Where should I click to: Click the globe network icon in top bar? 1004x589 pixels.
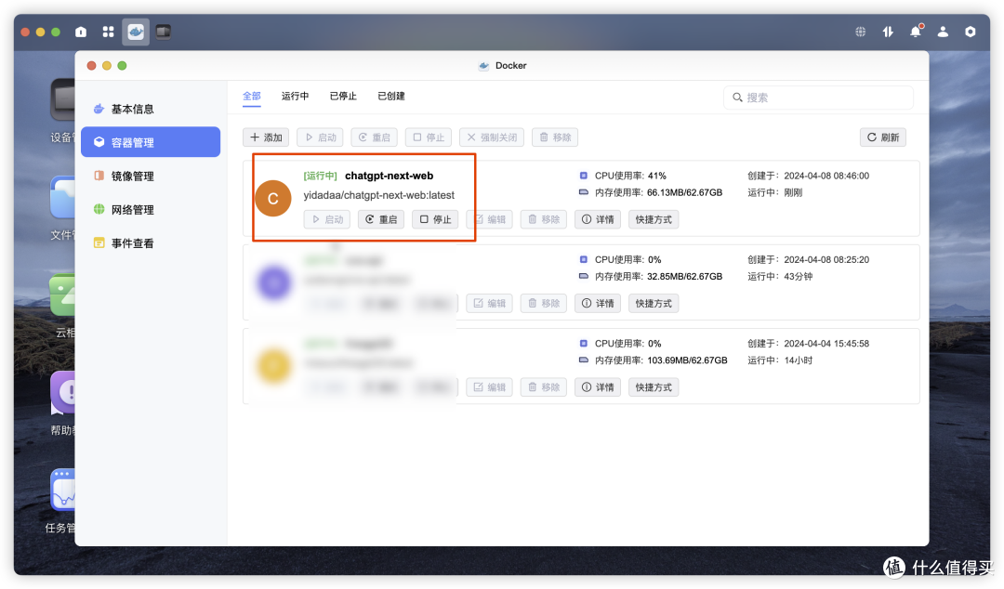[861, 32]
